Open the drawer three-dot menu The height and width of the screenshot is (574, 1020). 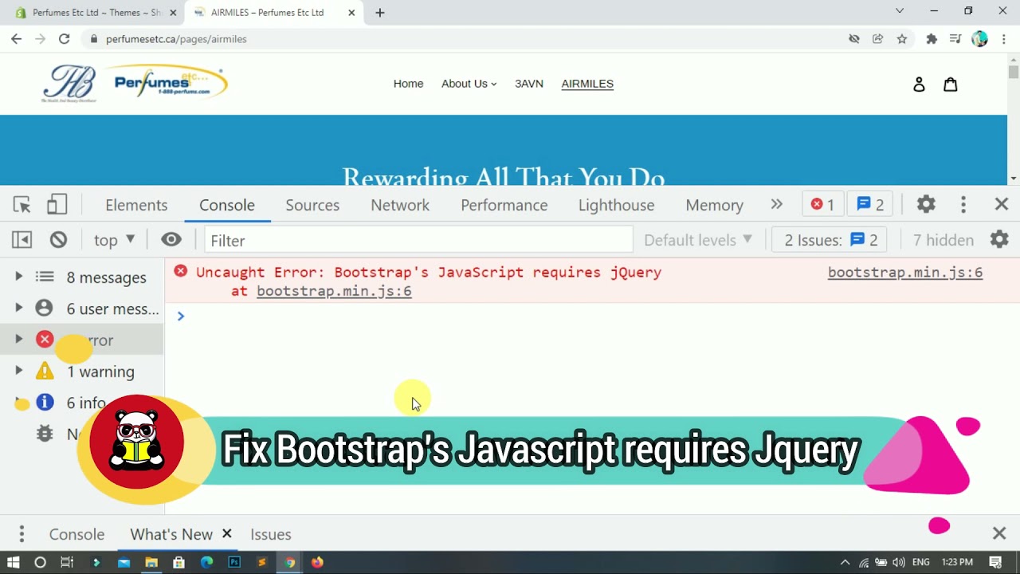click(22, 533)
